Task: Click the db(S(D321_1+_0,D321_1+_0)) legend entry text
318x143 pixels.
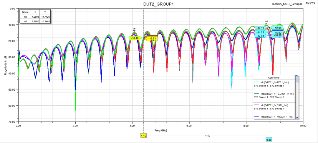Action: click(277, 94)
